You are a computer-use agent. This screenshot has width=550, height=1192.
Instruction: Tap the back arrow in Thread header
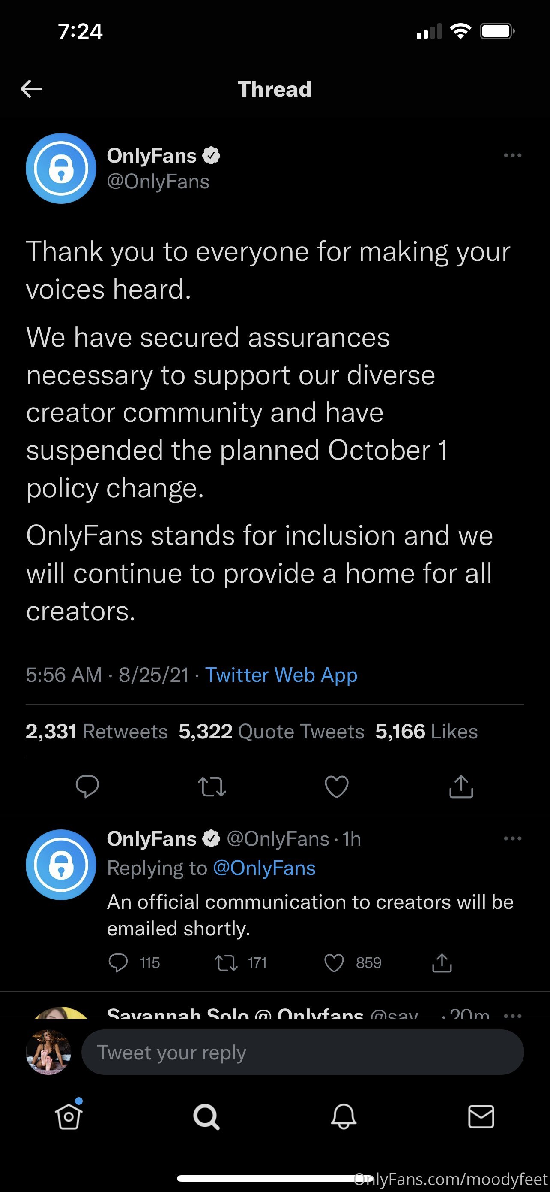click(31, 89)
